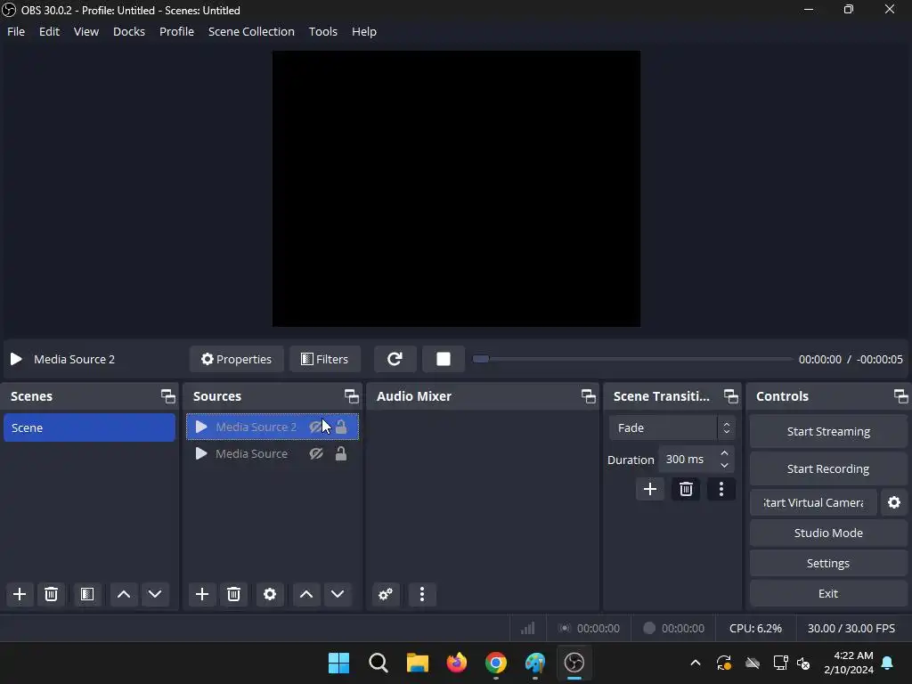This screenshot has width=912, height=684.
Task: Start Virtual Camera
Action: pyautogui.click(x=813, y=502)
